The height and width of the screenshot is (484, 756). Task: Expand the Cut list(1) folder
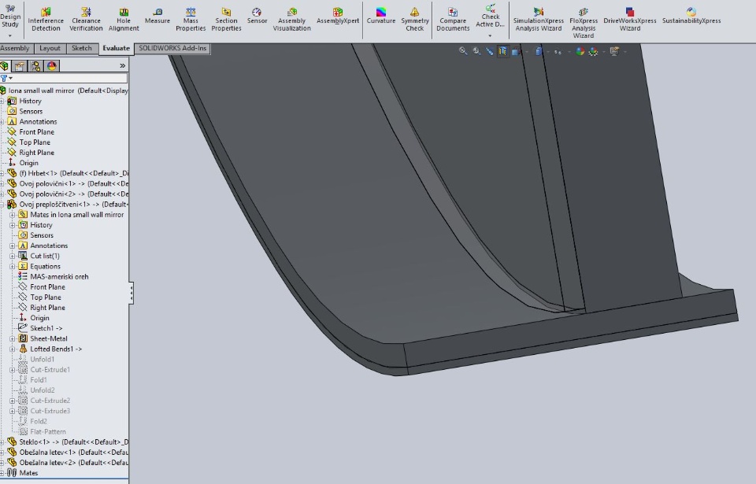[13, 256]
